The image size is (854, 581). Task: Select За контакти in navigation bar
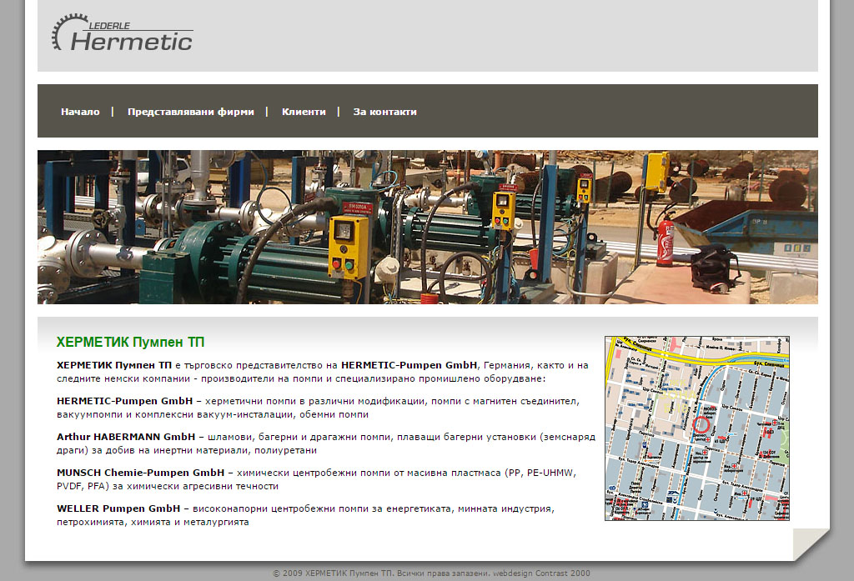point(384,112)
